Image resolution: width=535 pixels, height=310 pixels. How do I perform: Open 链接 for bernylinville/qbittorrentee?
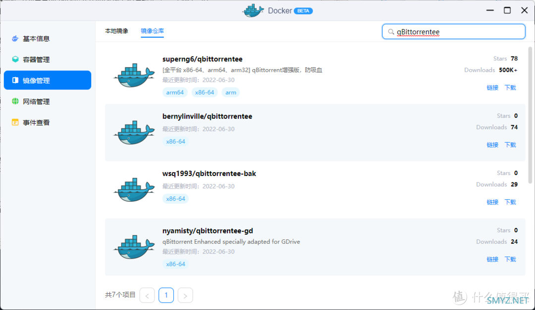click(x=492, y=145)
